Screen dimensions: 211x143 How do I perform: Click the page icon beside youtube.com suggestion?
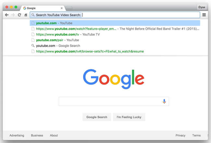coord(33,23)
